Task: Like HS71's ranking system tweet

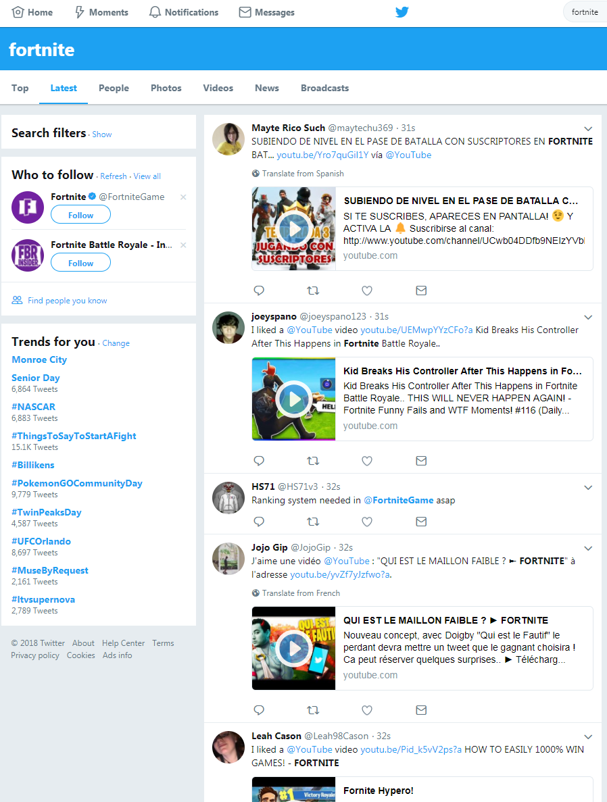Action: [367, 522]
